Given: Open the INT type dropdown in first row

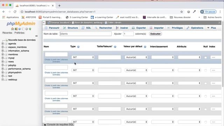Looking at the screenshot, I should (x=83, y=57).
